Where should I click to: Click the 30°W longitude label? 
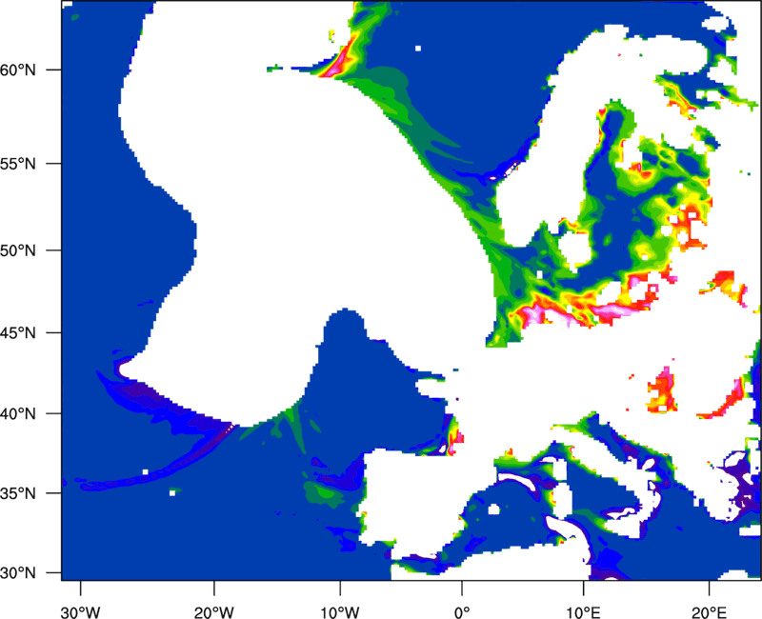coord(80,612)
